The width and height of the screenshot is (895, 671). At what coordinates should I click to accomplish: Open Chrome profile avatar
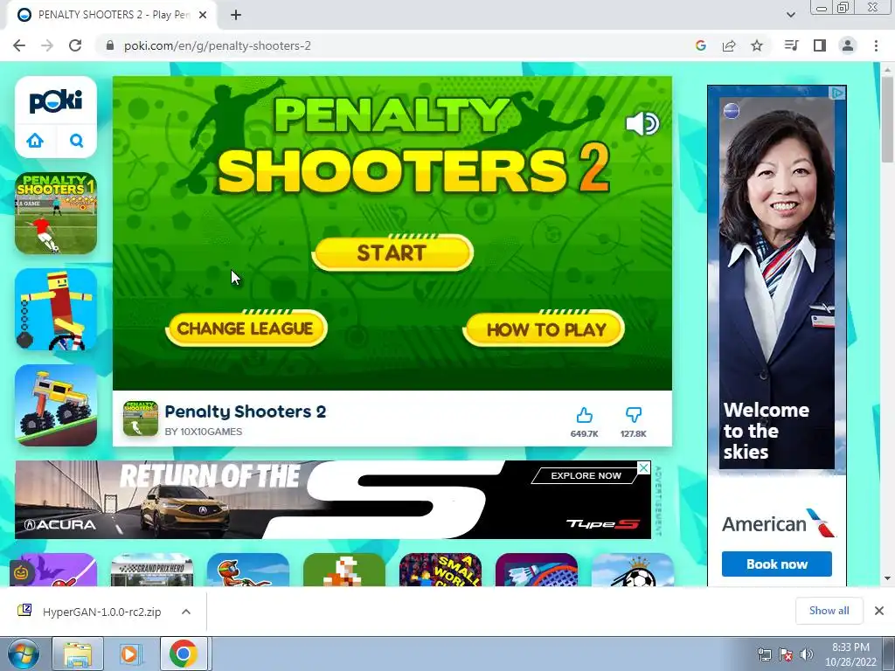click(848, 45)
